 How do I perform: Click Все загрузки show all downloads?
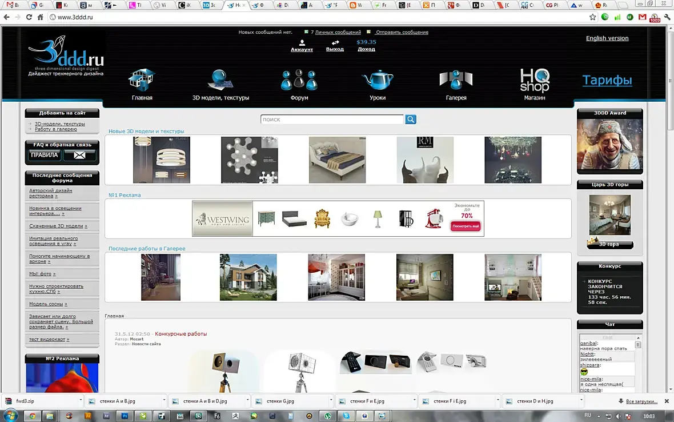641,401
